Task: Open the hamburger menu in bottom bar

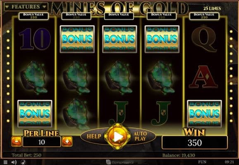Action: (x=5, y=162)
